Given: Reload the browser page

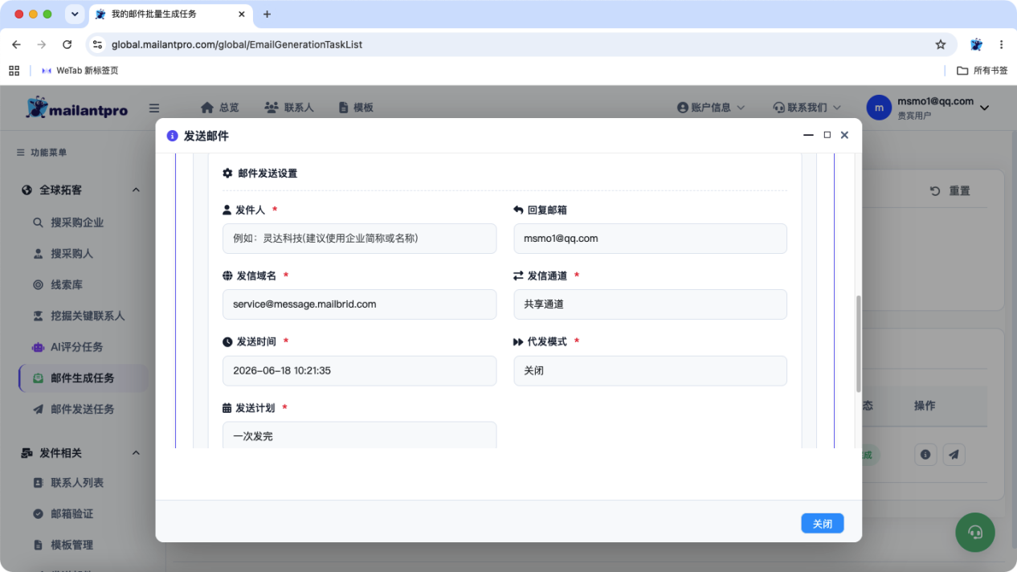Looking at the screenshot, I should pyautogui.click(x=67, y=45).
